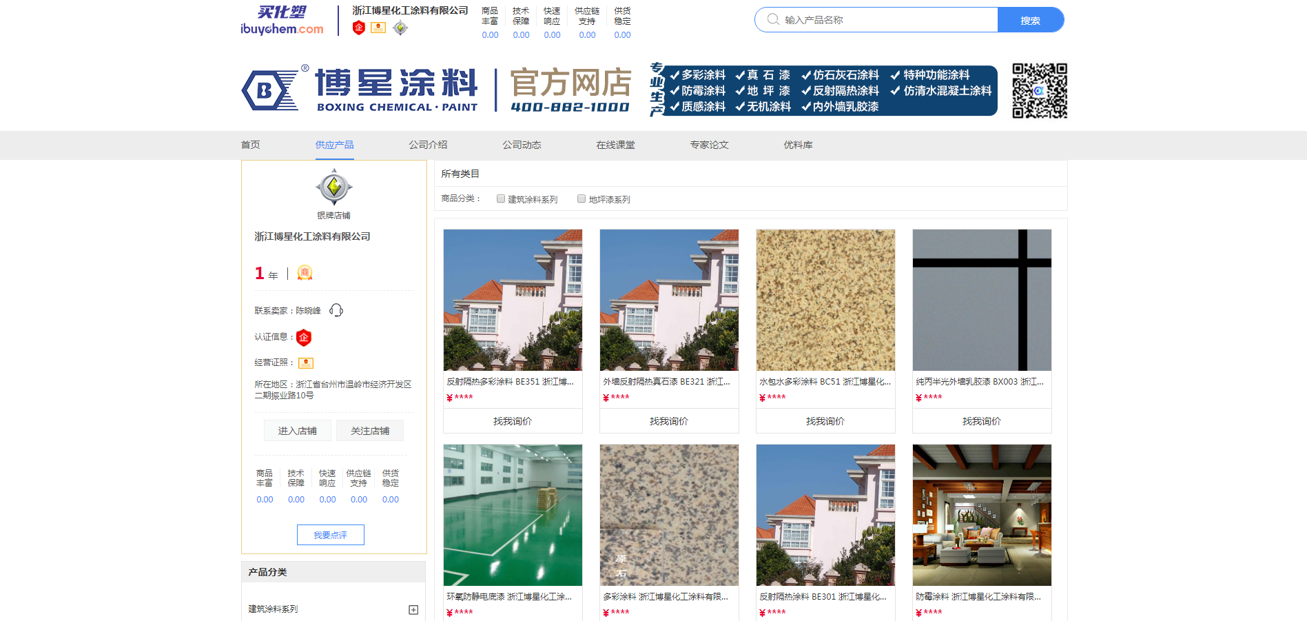1307x621 pixels.
Task: Open the 纯丙半光外墙乳胶漆 BX003 thumbnail
Action: tap(982, 300)
